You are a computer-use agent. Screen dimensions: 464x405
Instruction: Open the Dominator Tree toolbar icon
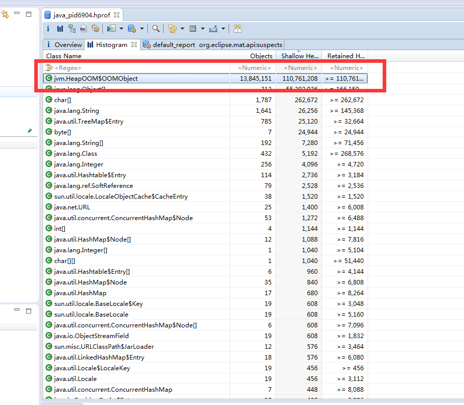coord(72,29)
